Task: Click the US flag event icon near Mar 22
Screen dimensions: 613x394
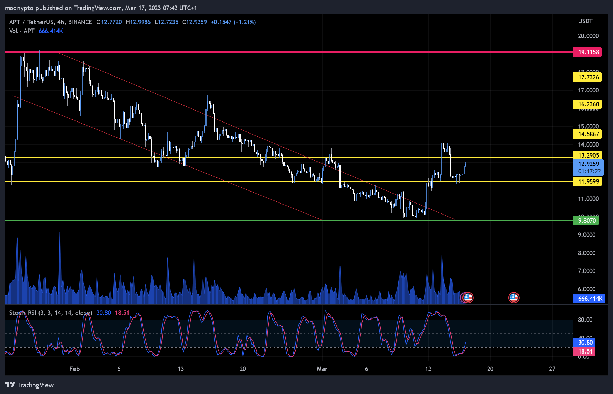Action: coord(514,298)
